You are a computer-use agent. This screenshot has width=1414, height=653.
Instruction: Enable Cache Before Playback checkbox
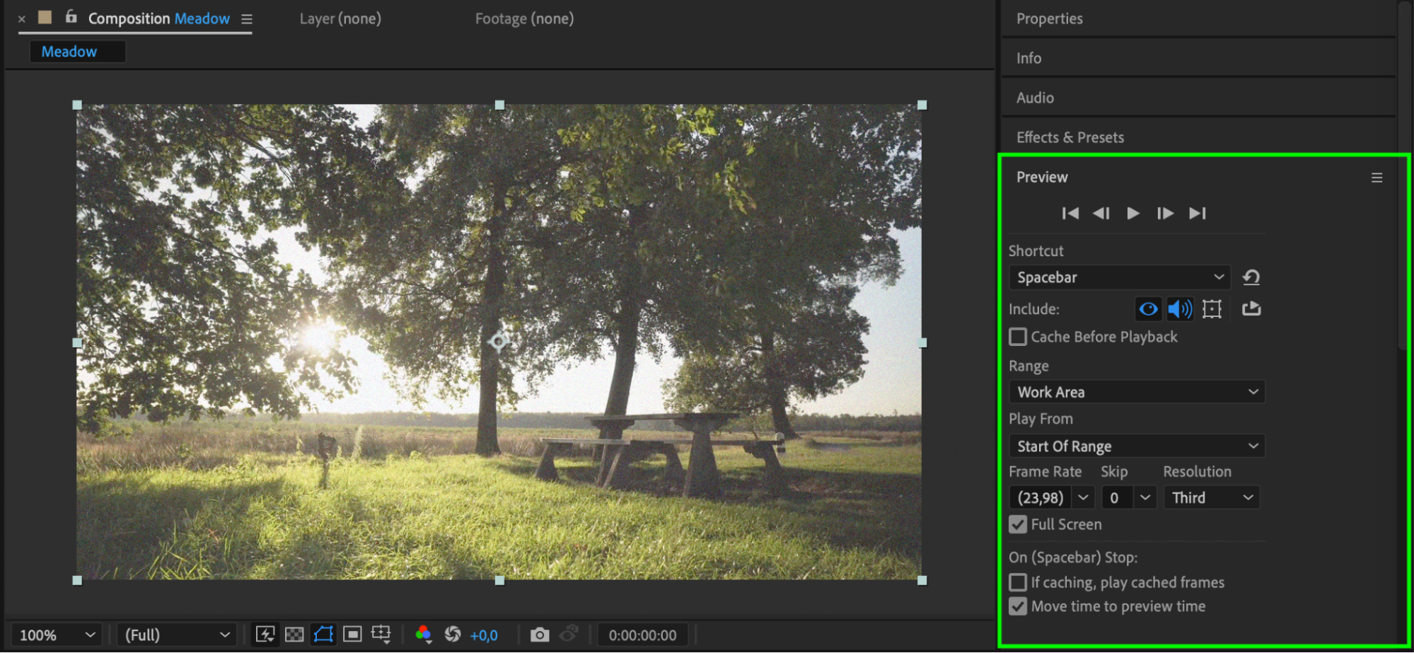point(1018,337)
